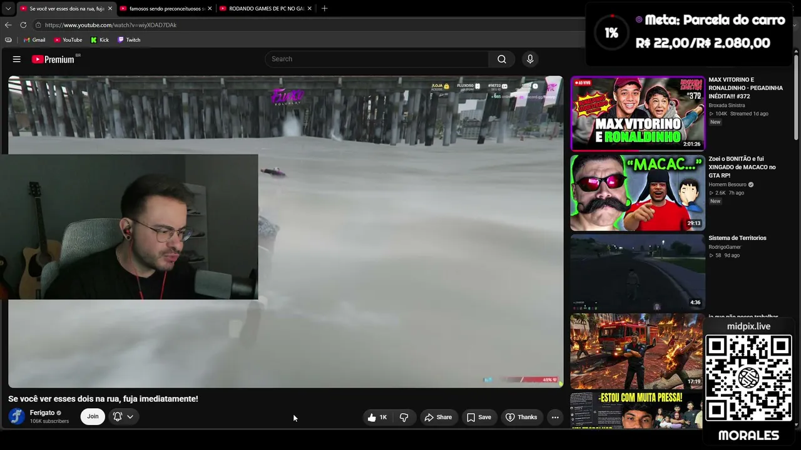Click the browser address bar URL
The image size is (801, 450).
pos(111,25)
